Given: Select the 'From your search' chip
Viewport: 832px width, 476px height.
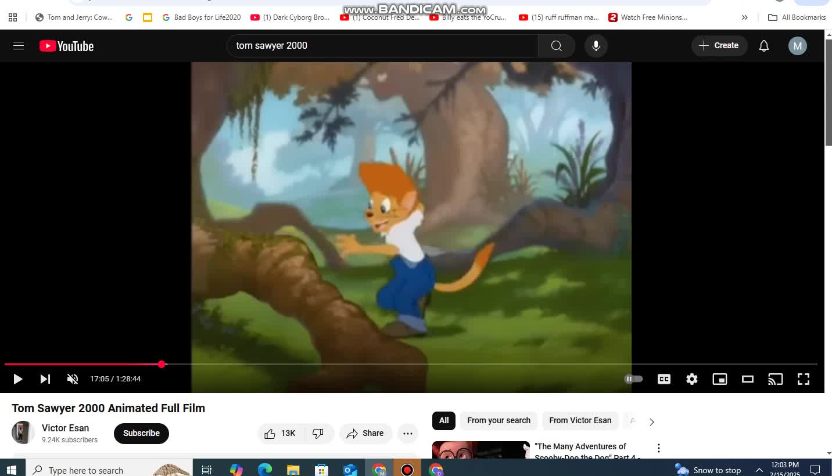Looking at the screenshot, I should [x=499, y=421].
